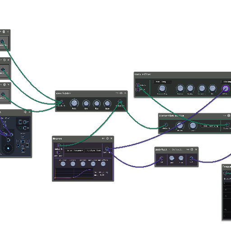Open the Neuron module settings icon
The image size is (231, 231).
point(107,139)
